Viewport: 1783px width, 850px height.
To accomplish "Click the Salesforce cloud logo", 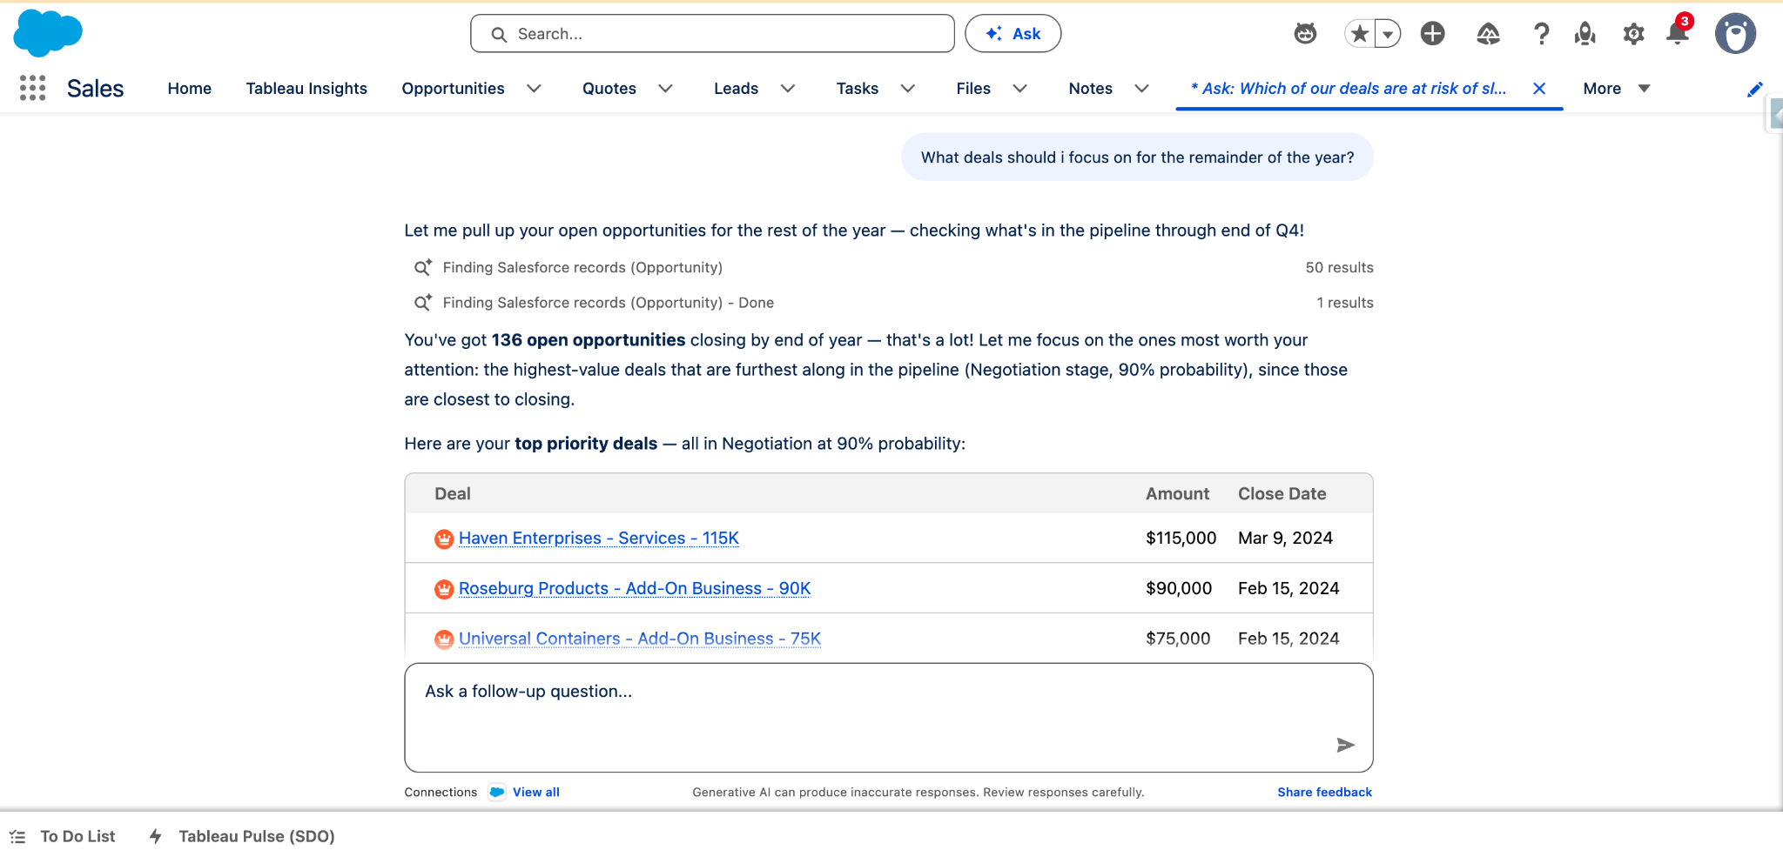I will [x=48, y=33].
